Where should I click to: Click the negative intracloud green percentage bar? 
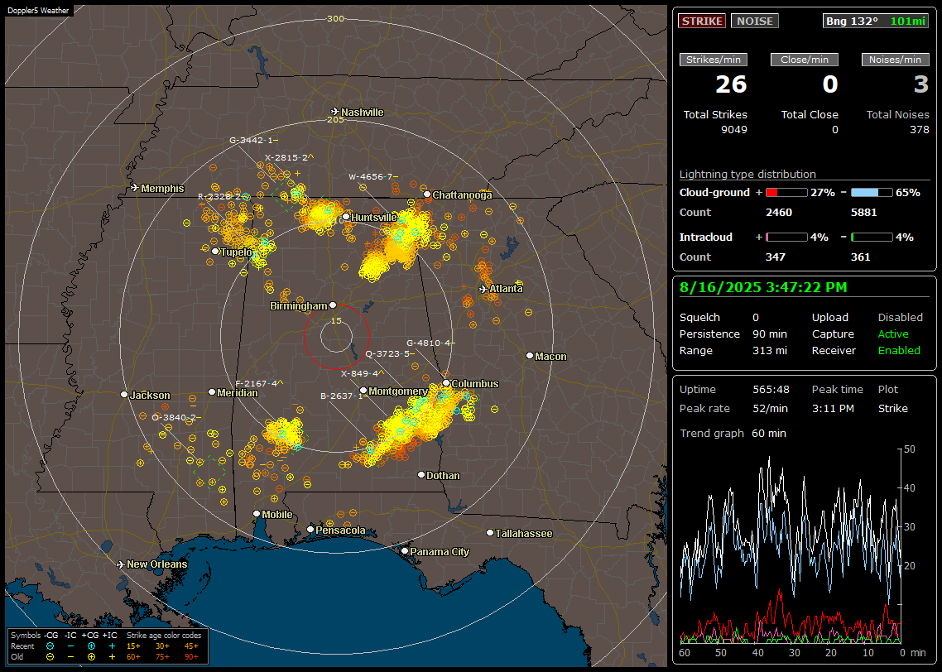[x=872, y=238]
